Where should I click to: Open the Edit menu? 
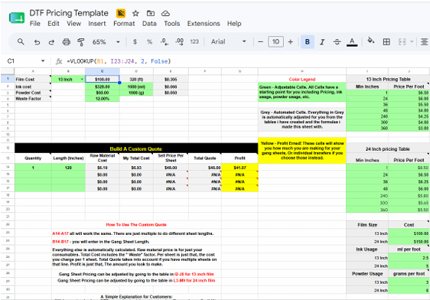54,24
